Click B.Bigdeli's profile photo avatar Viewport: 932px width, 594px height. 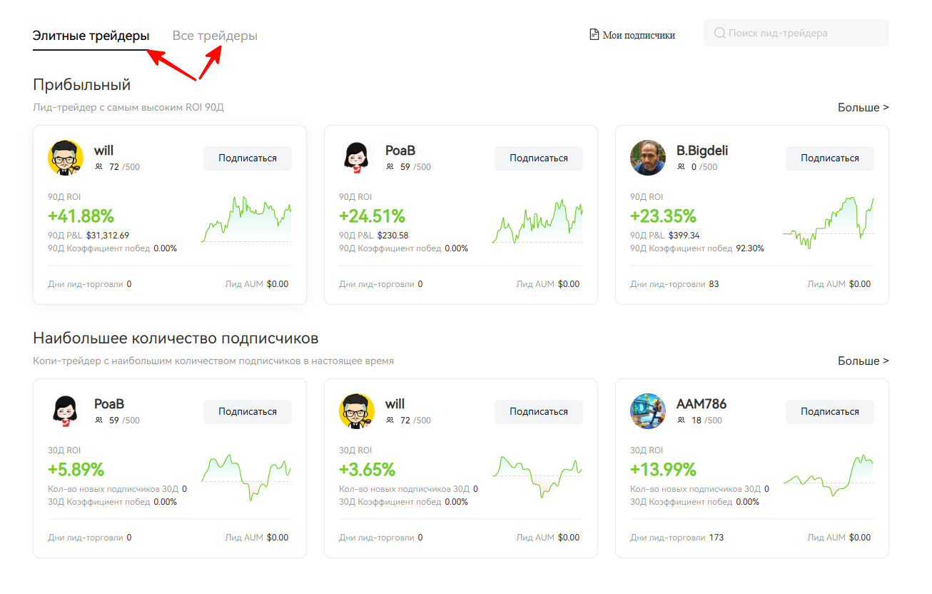[647, 158]
